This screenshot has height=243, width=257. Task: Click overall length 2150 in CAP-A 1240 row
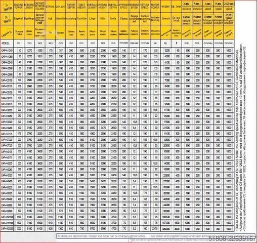pyautogui.click(x=92, y=51)
